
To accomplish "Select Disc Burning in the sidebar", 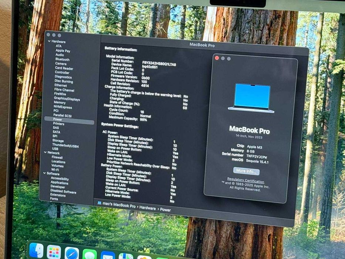I will tap(64, 81).
